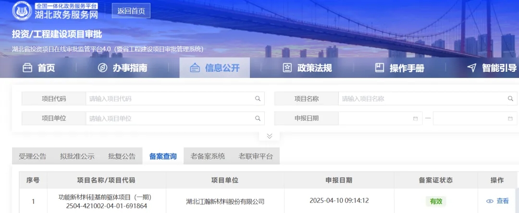Click the 备案证状态 column header
The height and width of the screenshot is (213, 519).
[436, 180]
